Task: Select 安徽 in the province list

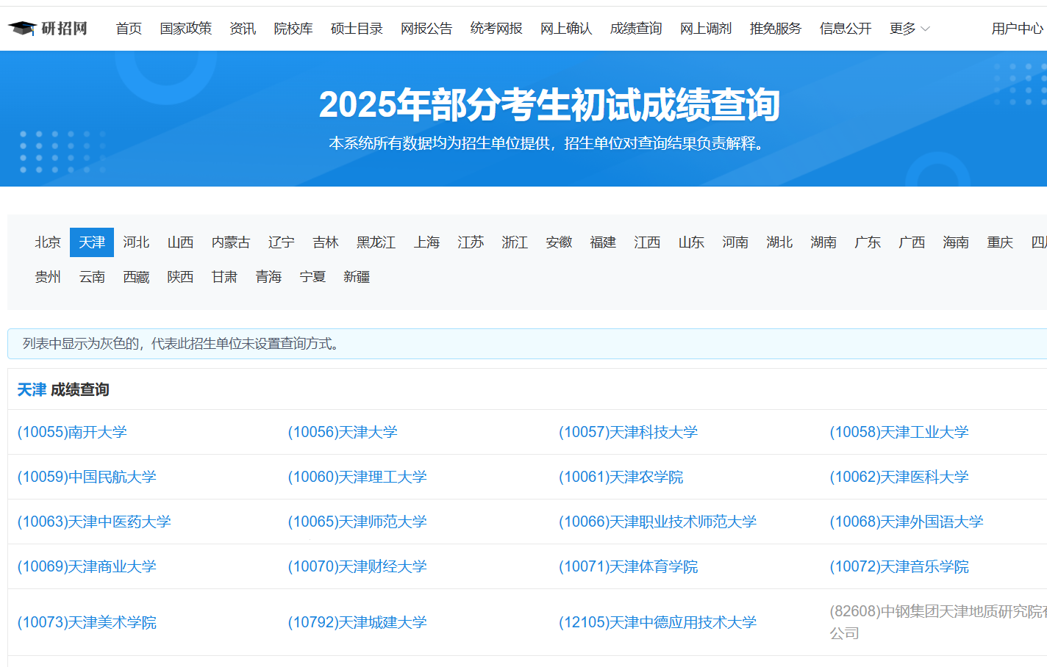Action: point(559,242)
